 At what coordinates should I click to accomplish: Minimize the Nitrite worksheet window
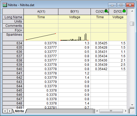[112, 5]
